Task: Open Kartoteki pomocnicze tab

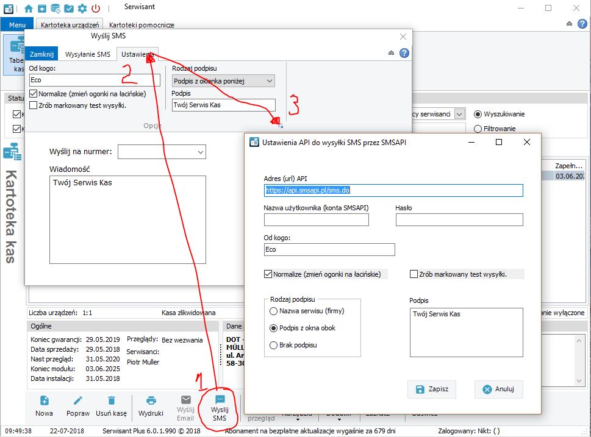Action: point(141,25)
